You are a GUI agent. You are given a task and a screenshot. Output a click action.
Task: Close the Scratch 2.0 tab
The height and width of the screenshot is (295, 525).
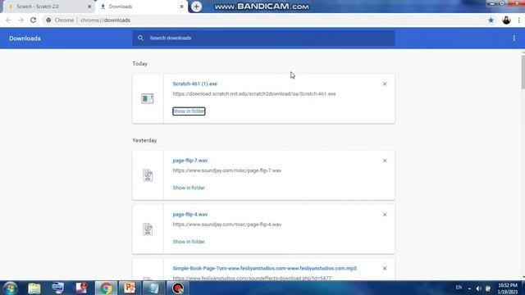tap(89, 7)
